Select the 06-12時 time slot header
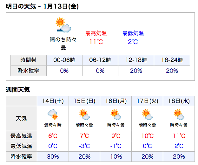Viewport: 198px width, 165px height. (x=100, y=60)
